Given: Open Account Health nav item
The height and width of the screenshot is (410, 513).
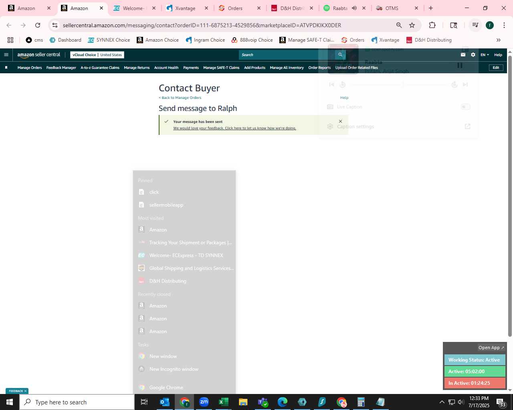Looking at the screenshot, I should [166, 68].
